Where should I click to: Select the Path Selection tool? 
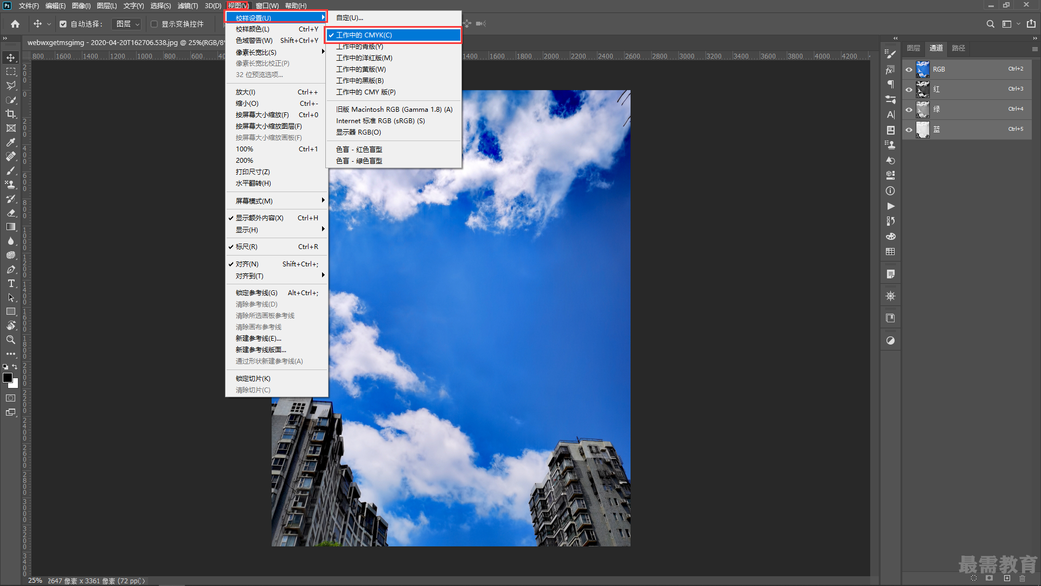[x=11, y=297]
